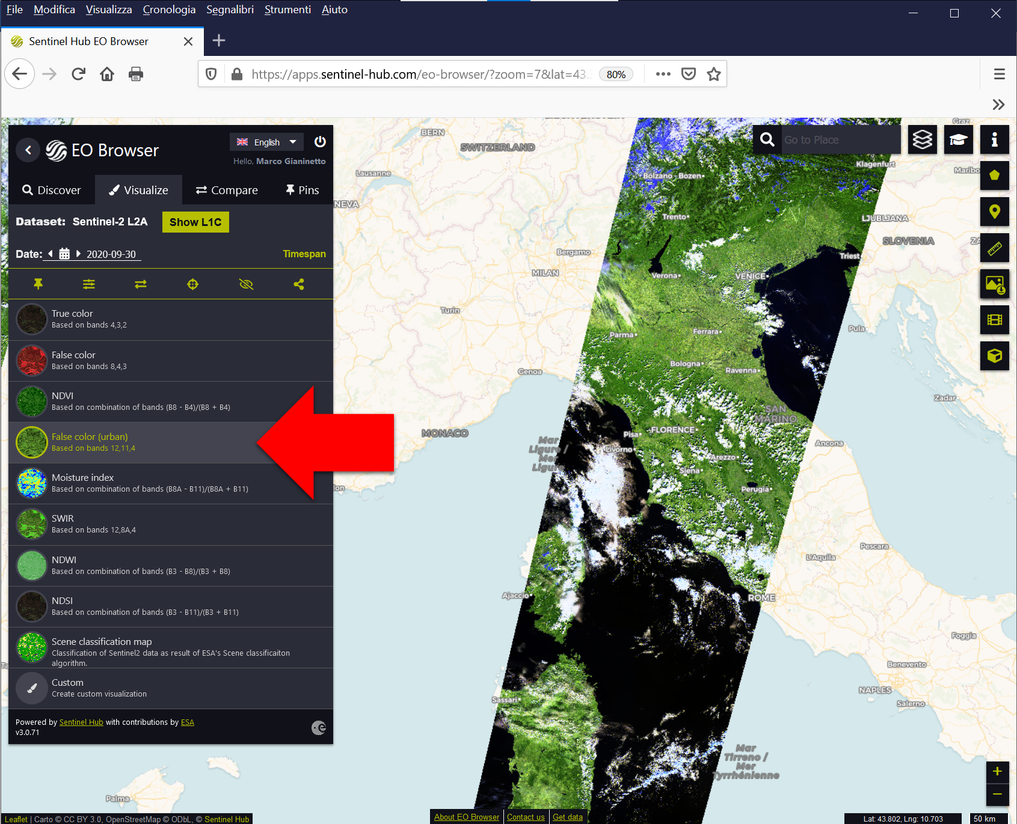Print the page using printer icon
This screenshot has height=824, width=1017.
[136, 74]
